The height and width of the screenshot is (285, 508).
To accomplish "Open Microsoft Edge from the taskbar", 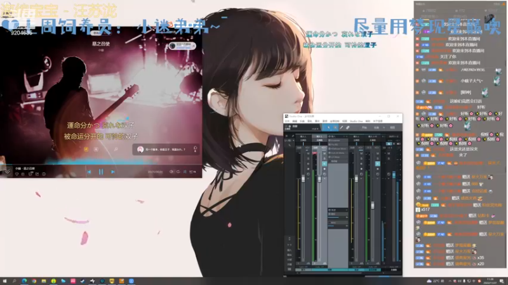I will (x=24, y=281).
